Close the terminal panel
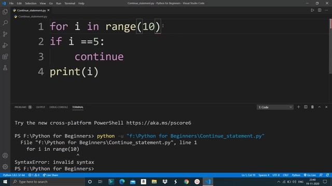Viewport: 332px width, 186px height. pyautogui.click(x=326, y=107)
